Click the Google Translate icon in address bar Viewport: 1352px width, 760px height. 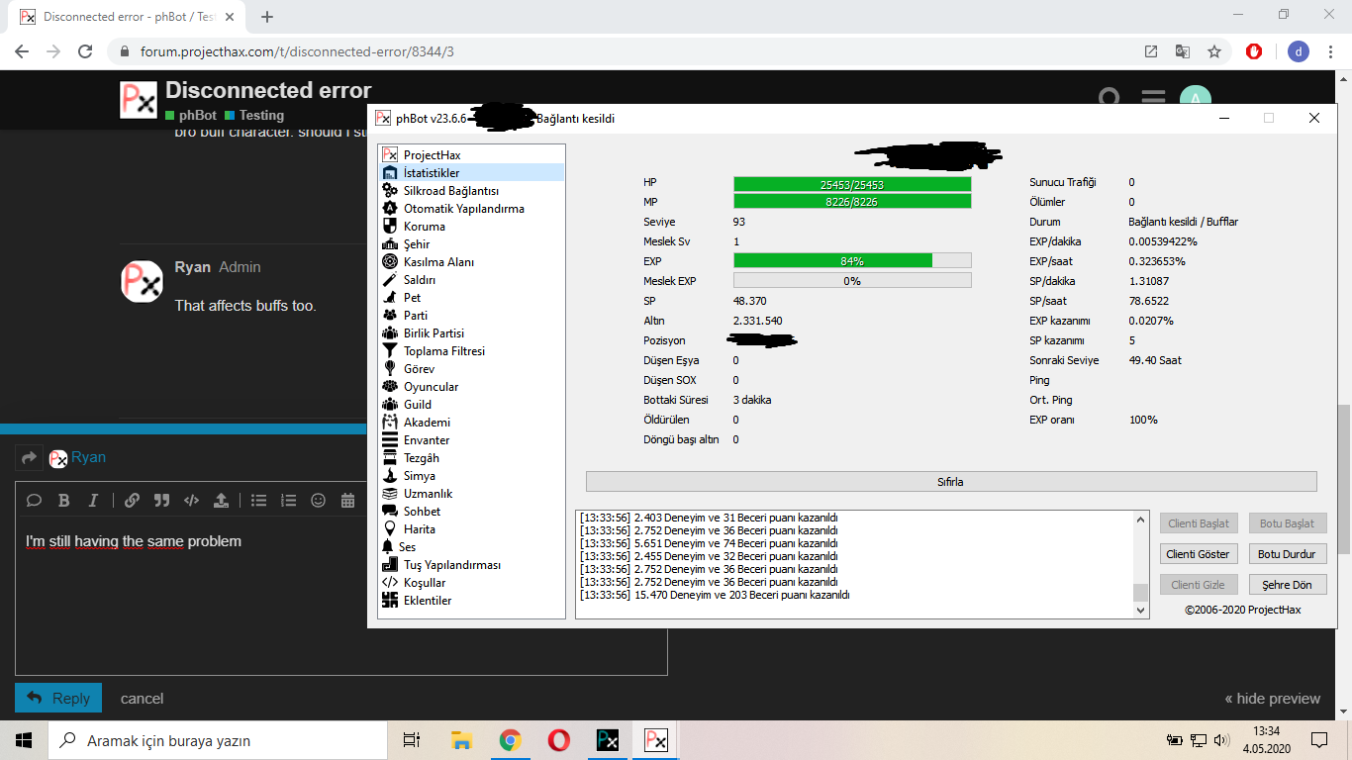tap(1182, 51)
